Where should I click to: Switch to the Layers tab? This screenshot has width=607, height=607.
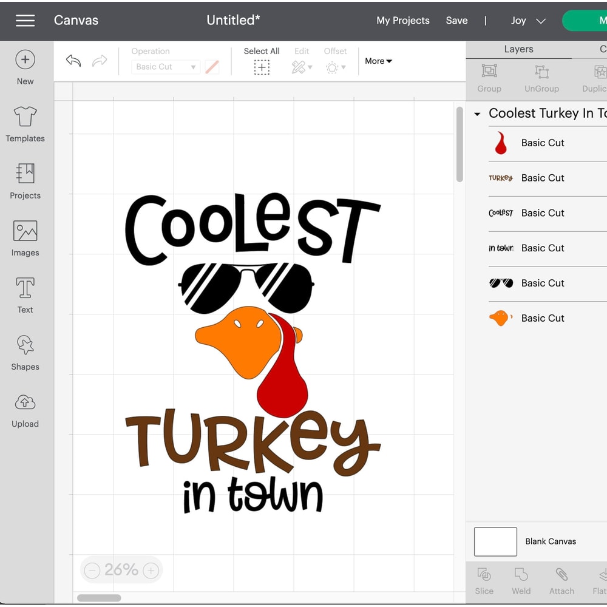pyautogui.click(x=518, y=49)
